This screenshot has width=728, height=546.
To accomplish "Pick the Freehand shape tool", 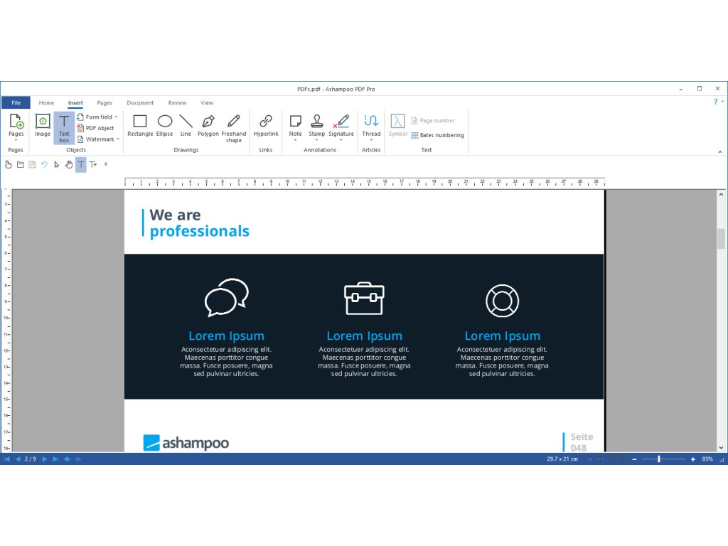I will pos(233,125).
